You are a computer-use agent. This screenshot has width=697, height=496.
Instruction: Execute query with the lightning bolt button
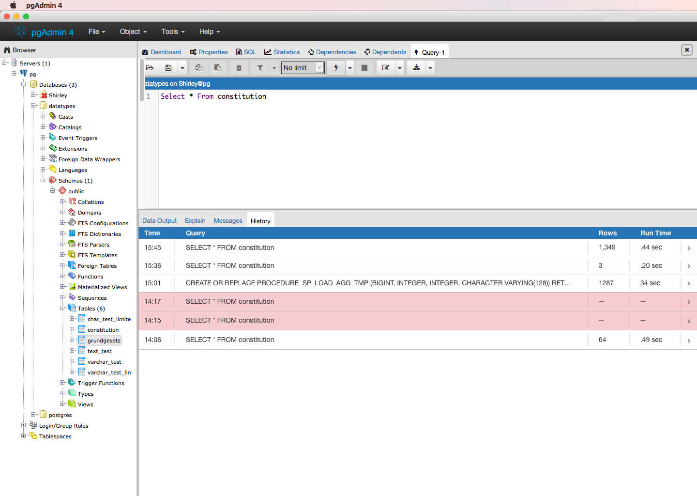[336, 68]
